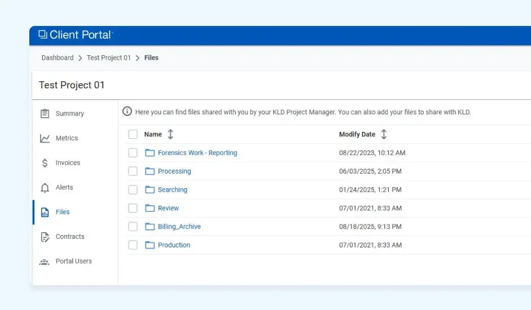This screenshot has width=531, height=310.
Task: Check the box for Forensics Work - Reporting
Action: [133, 153]
